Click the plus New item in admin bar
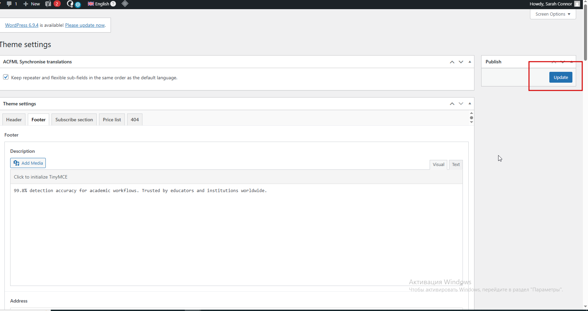The image size is (588, 311). (x=32, y=4)
